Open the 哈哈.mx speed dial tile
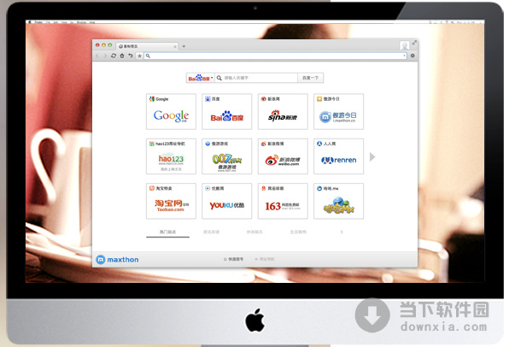This screenshot has width=509, height=347. [338, 201]
